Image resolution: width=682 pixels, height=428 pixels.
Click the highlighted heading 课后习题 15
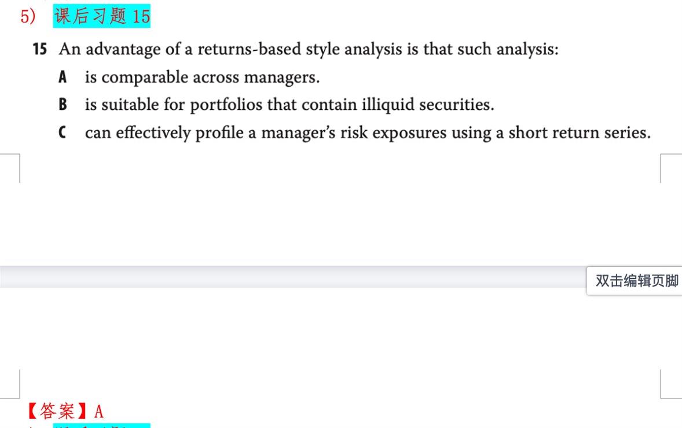click(x=102, y=16)
